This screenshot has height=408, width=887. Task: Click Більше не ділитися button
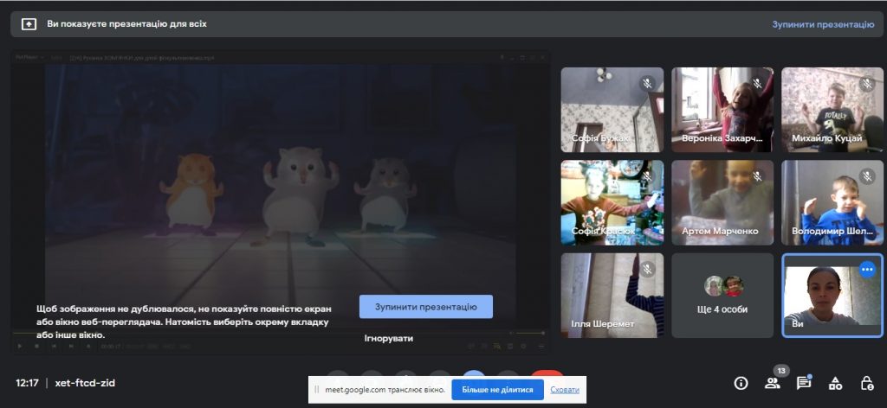pos(497,389)
